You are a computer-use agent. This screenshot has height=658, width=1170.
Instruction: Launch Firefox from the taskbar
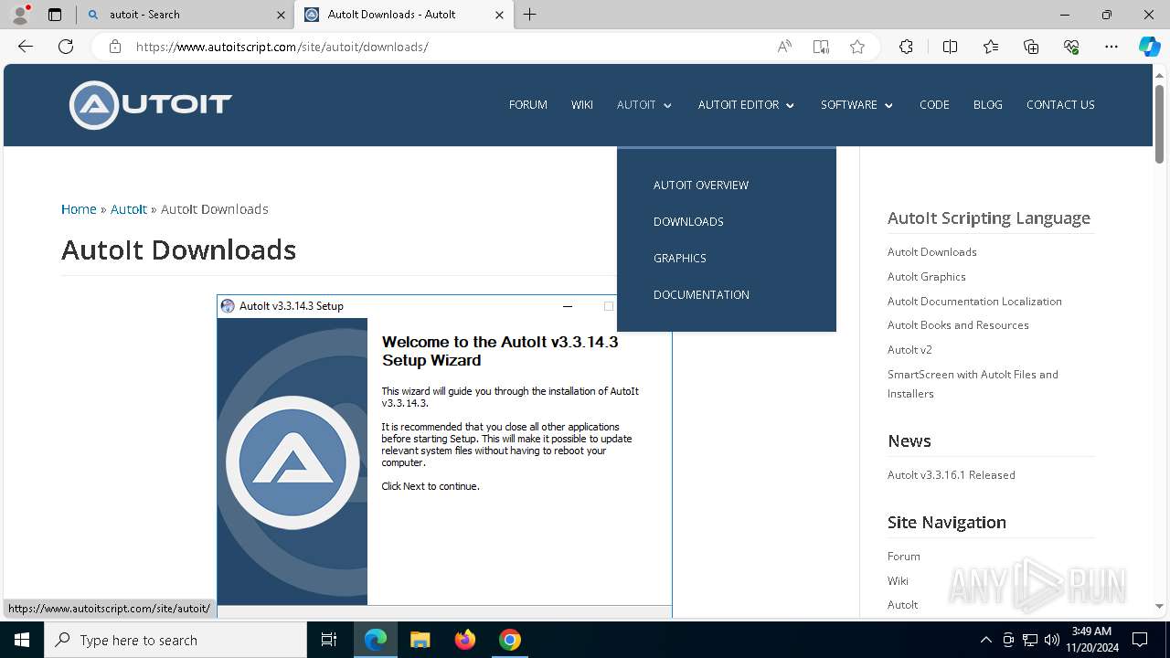coord(465,640)
